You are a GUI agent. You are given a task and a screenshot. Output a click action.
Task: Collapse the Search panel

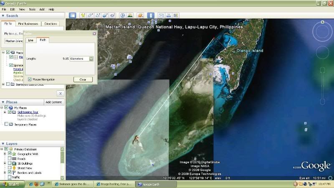coord(3,15)
